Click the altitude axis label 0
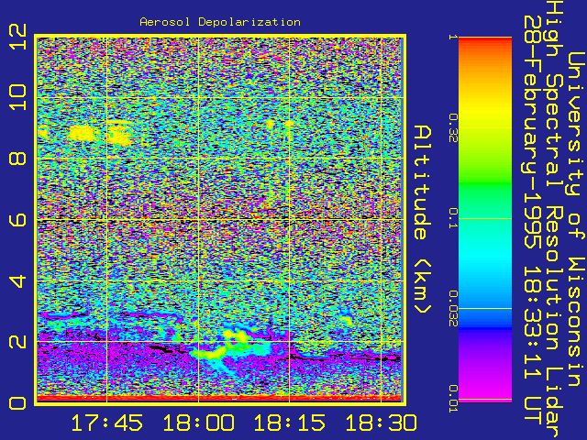 (x=18, y=403)
